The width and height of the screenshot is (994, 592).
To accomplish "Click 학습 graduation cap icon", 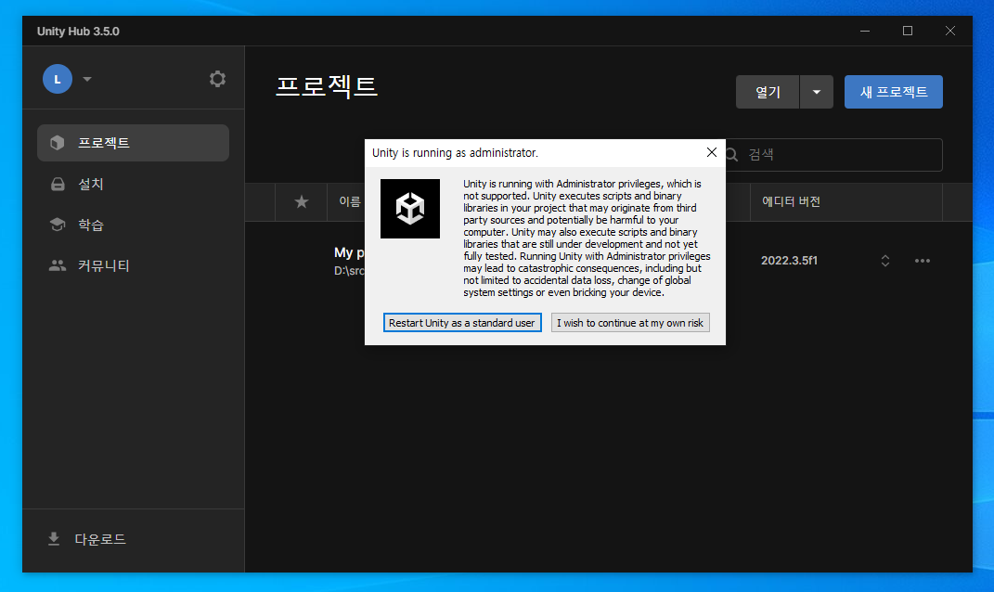I will [57, 225].
